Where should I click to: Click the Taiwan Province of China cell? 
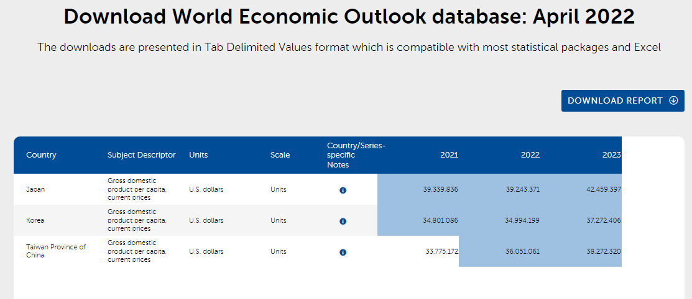(55, 251)
